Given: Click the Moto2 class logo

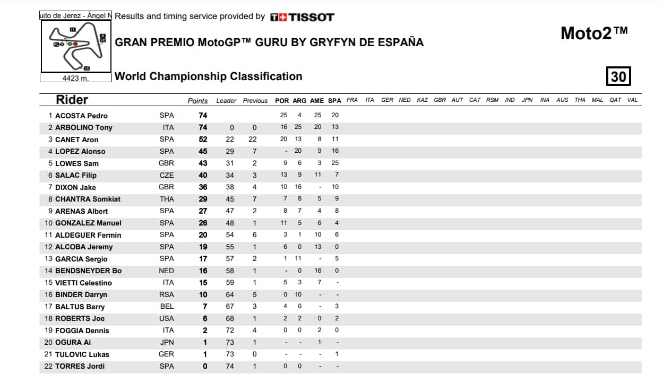Looking at the screenshot, I should pos(594,33).
